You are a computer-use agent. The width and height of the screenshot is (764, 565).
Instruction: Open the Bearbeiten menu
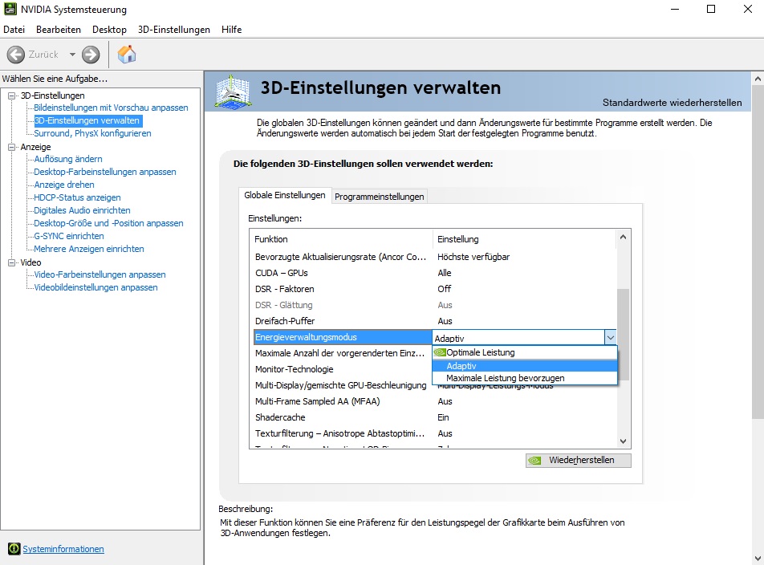pos(59,30)
